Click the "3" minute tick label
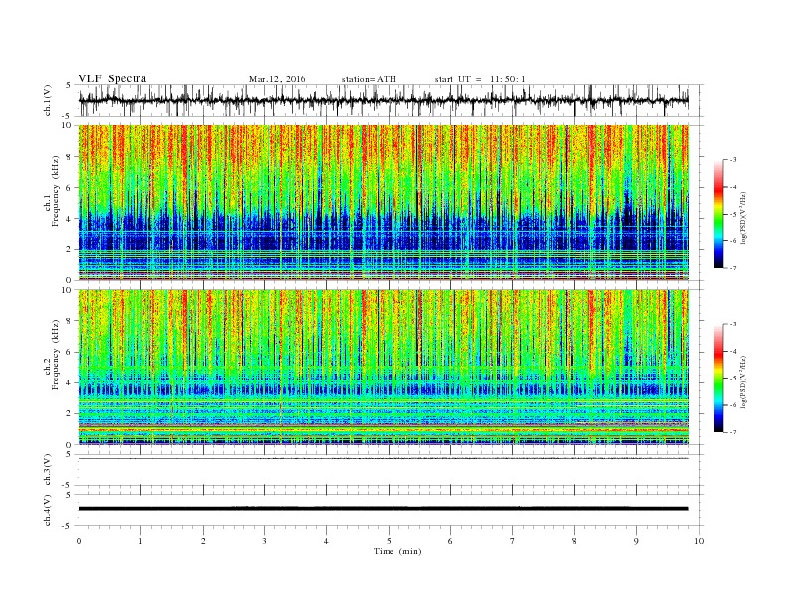This screenshot has width=787, height=608. pos(264,541)
